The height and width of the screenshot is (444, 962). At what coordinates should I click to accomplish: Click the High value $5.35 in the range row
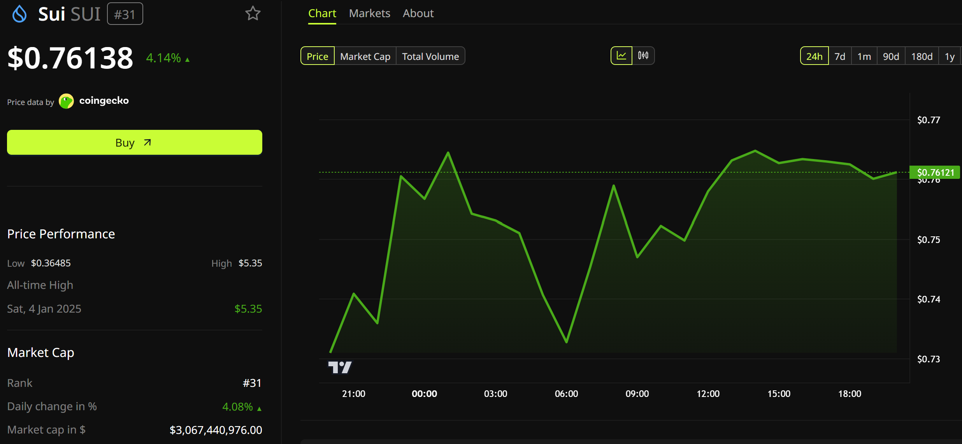coord(250,263)
